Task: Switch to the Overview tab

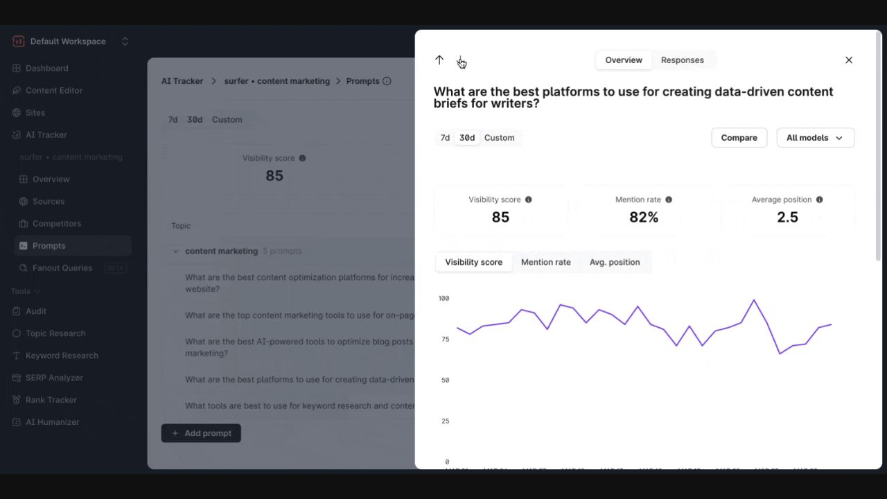Action: 624,60
